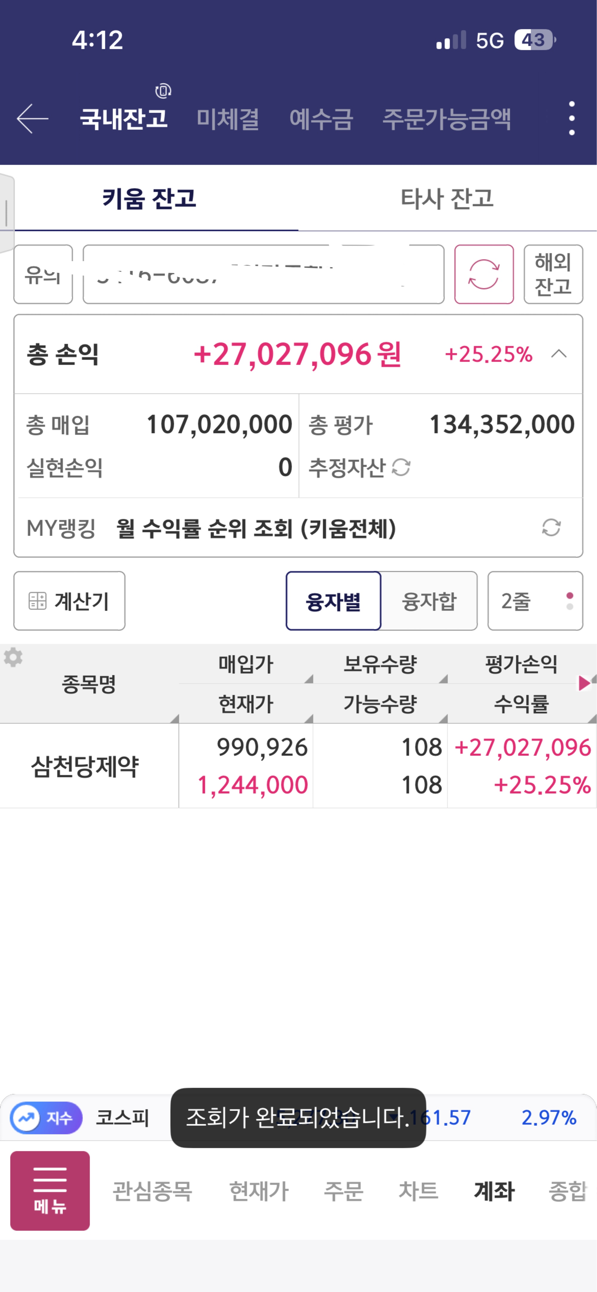Open the 해외 잔고 button

tap(553, 274)
